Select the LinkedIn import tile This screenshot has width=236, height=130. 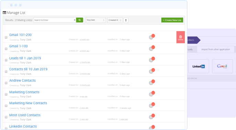tap(199, 66)
